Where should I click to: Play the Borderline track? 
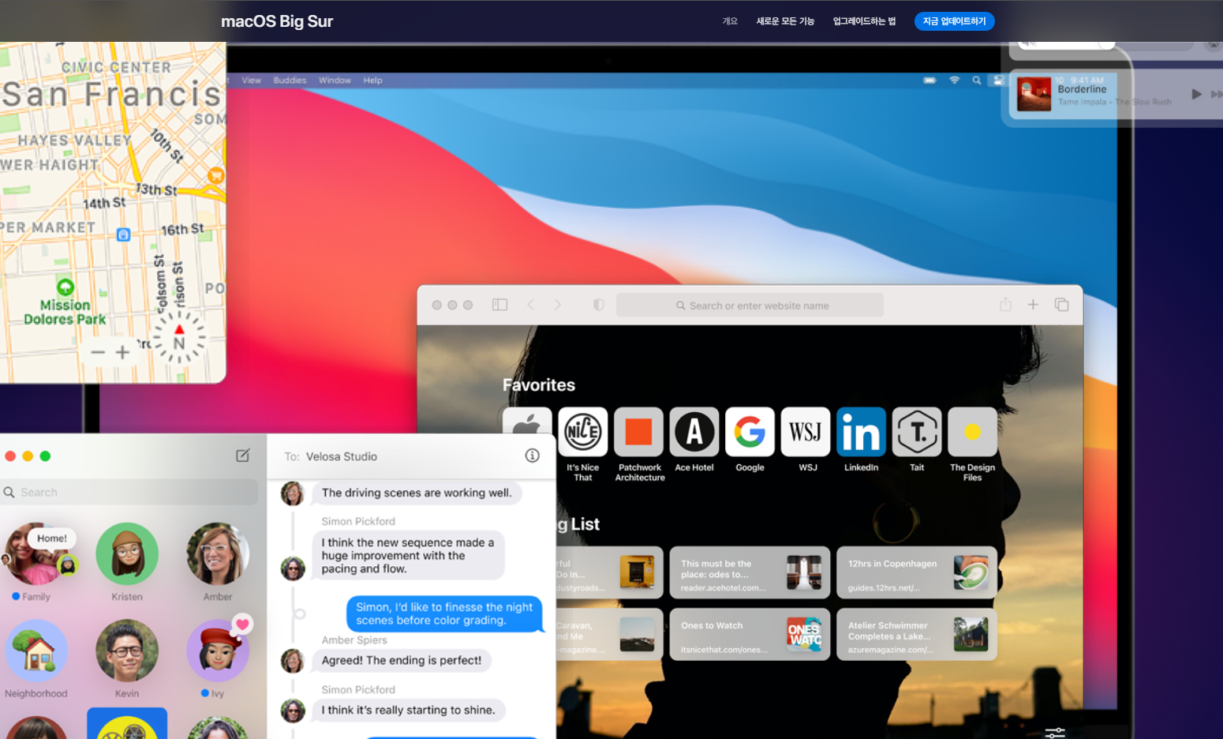[1196, 94]
